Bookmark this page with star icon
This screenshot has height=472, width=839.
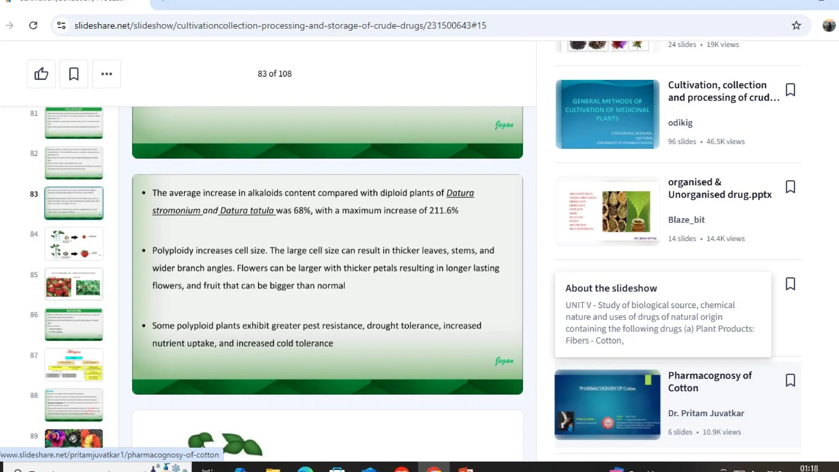pos(796,25)
